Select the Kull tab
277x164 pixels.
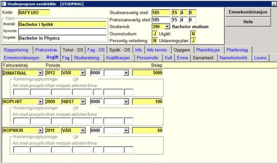click(168, 58)
